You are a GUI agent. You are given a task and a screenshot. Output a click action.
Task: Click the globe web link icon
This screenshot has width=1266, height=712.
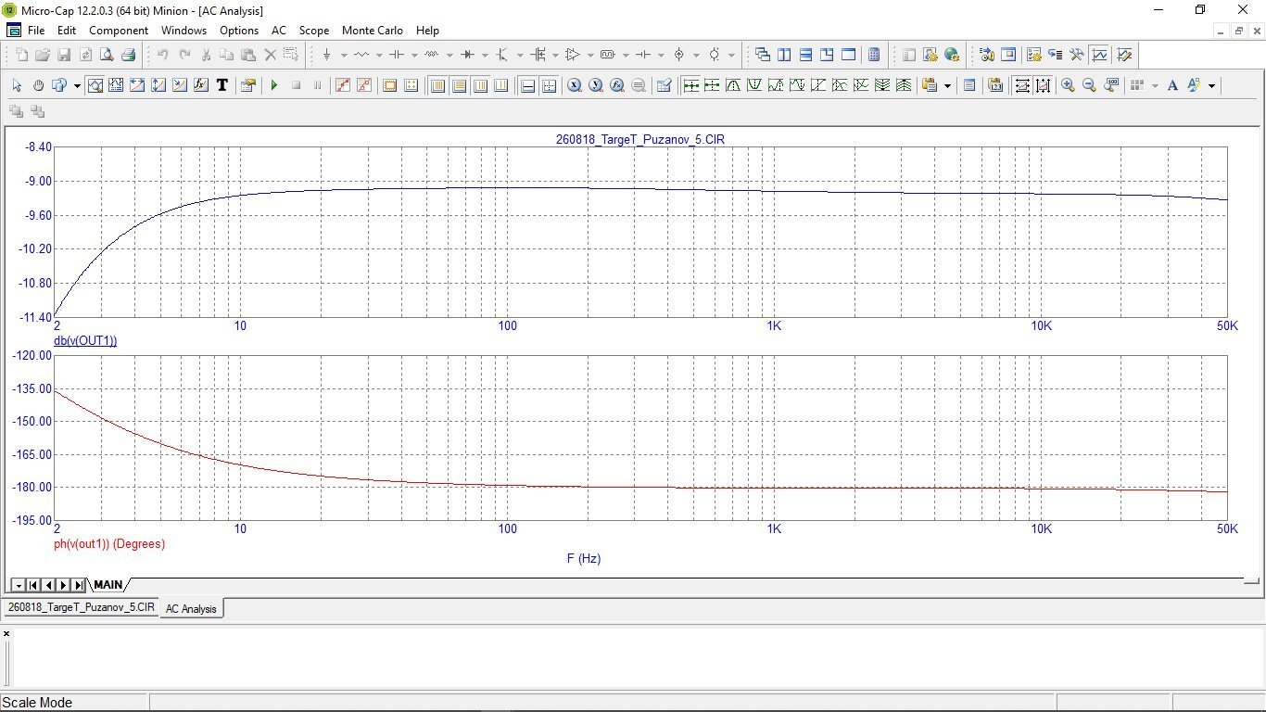(952, 55)
